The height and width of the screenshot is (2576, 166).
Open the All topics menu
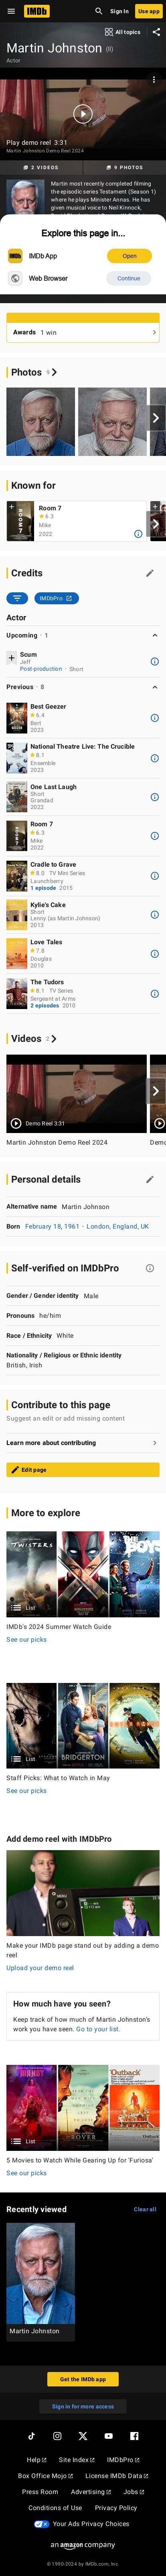point(122,32)
